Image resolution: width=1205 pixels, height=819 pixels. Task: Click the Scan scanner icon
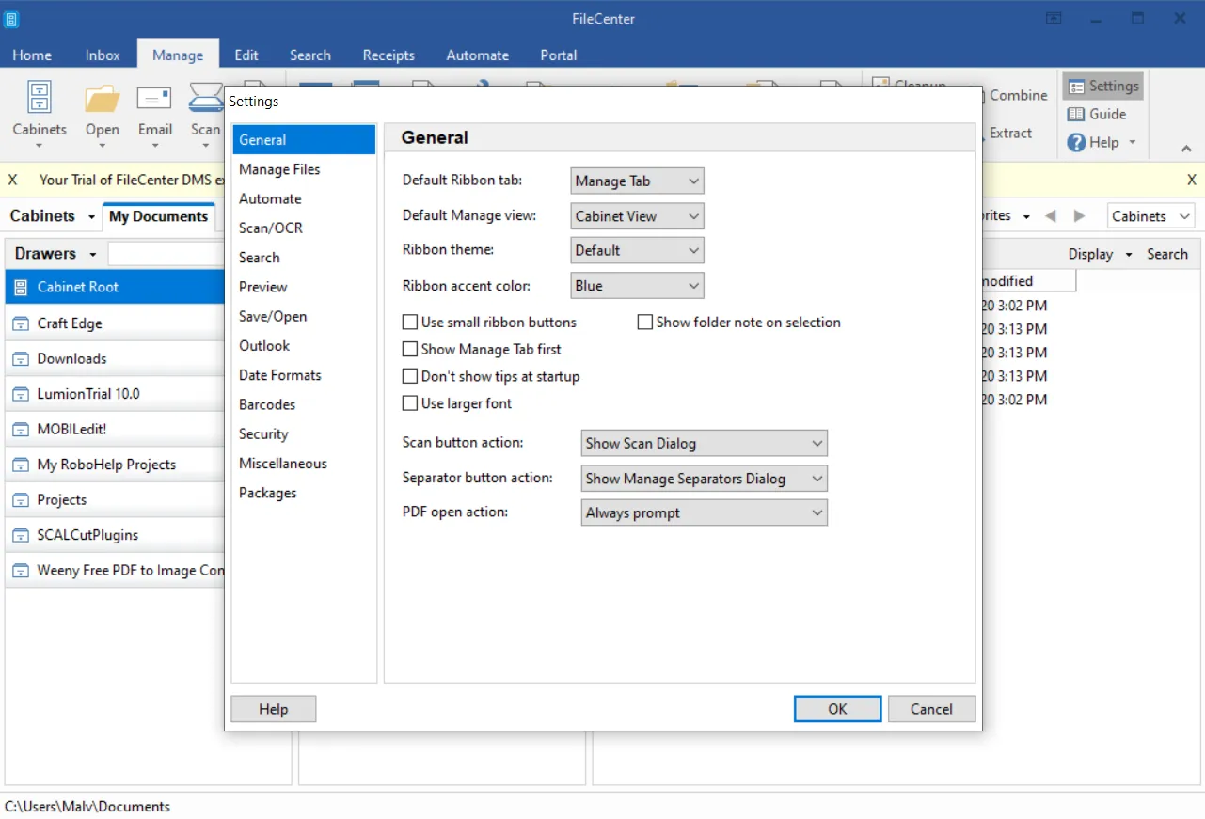tap(206, 98)
